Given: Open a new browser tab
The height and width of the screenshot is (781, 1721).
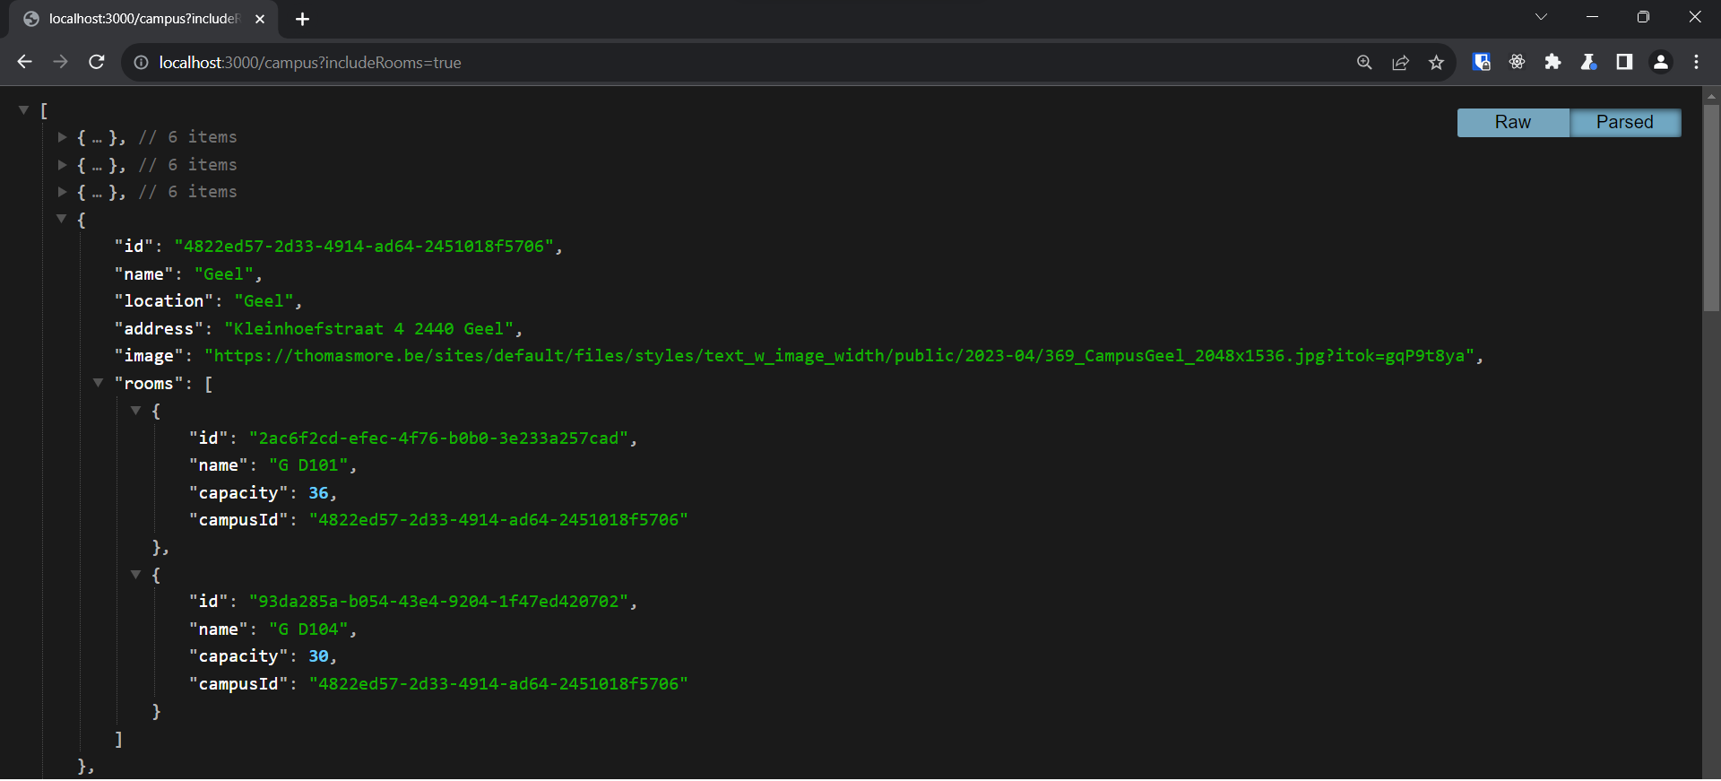Looking at the screenshot, I should click(x=302, y=19).
